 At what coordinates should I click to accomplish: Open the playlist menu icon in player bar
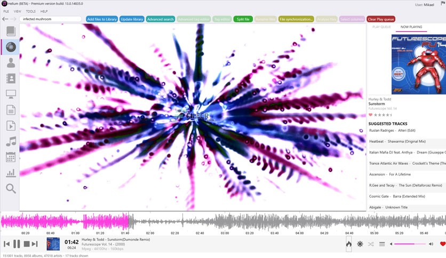[382, 244]
